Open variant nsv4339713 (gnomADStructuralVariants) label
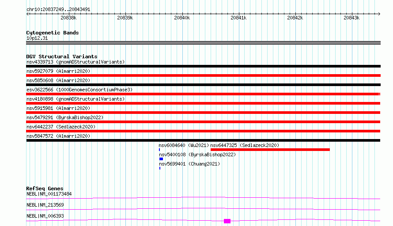Image resolution: width=393 pixels, height=226 pixels. [x=76, y=62]
